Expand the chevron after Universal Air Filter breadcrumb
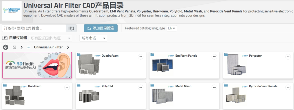Screen dimensions: 294x110 pos(68,47)
